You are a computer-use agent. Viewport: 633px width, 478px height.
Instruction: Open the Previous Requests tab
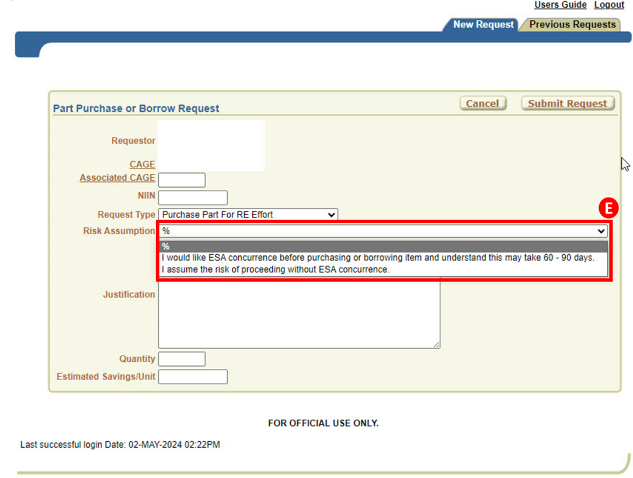(x=572, y=24)
